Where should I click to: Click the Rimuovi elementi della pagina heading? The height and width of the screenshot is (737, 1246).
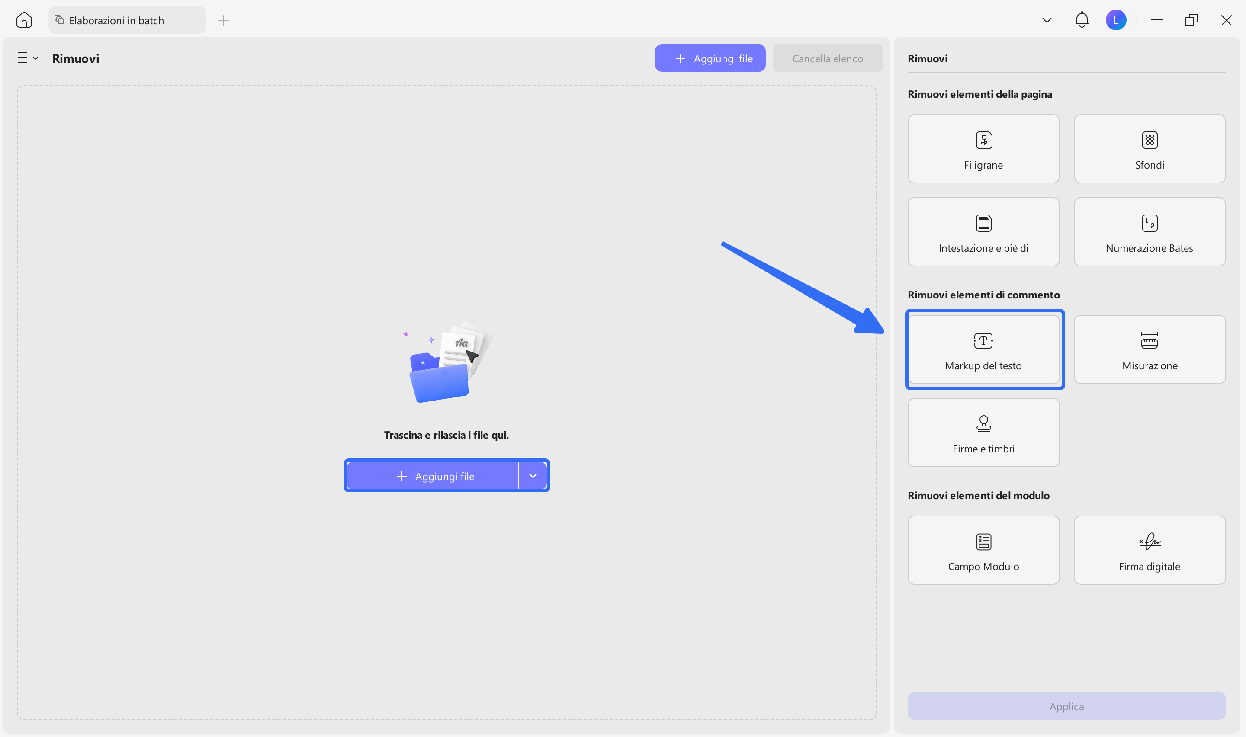point(980,94)
